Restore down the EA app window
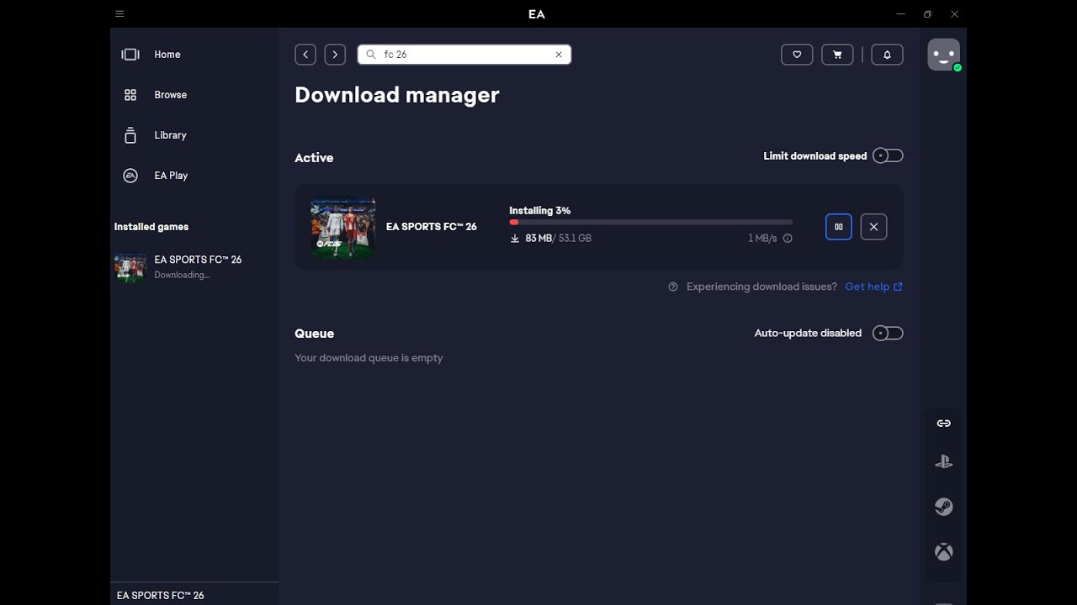 coord(927,14)
